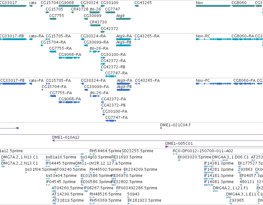Select the "293863" feature label
Screen dimensions: 263x205
pos(245,169)
